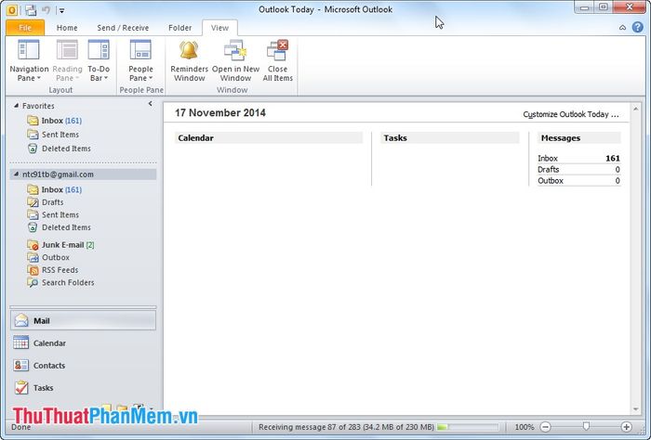
Task: Open Deleted Items under the gmail account
Action: pos(59,227)
